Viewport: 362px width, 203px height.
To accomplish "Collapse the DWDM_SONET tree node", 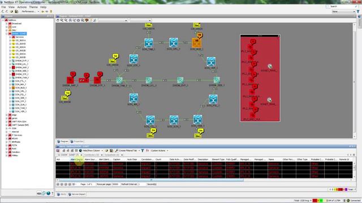I will pos(6,34).
